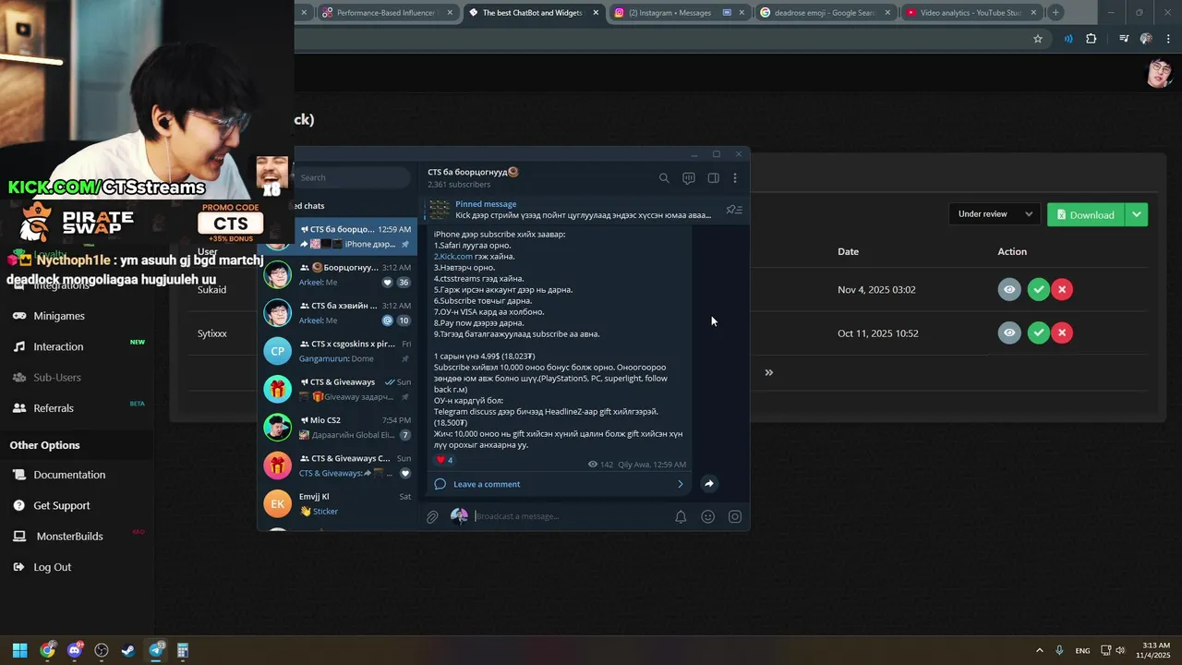
Task: Open the Emvjj Kl chat
Action: [339, 503]
